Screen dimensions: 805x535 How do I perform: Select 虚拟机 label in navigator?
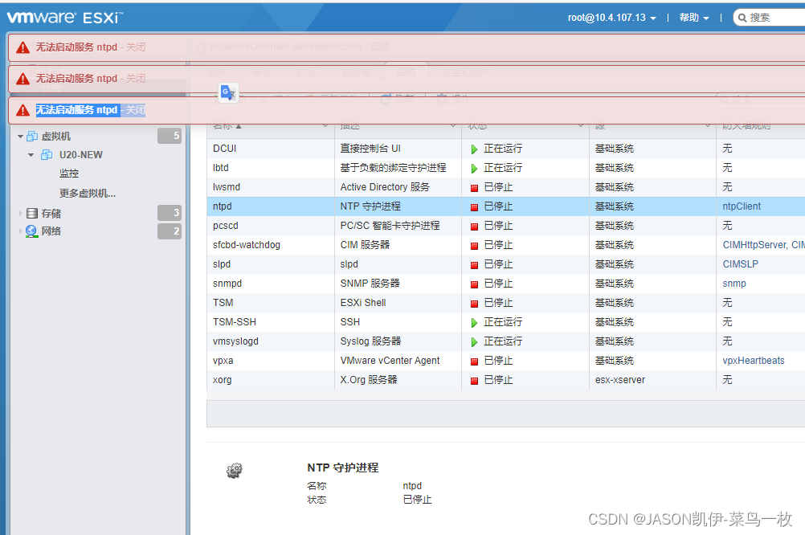click(56, 136)
